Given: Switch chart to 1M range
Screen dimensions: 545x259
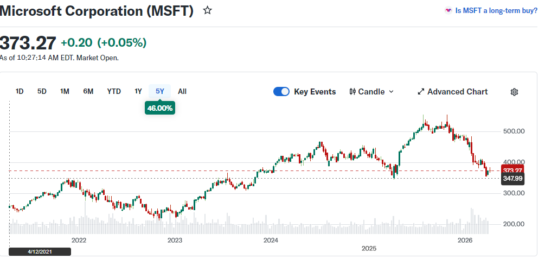Looking at the screenshot, I should click(65, 91).
